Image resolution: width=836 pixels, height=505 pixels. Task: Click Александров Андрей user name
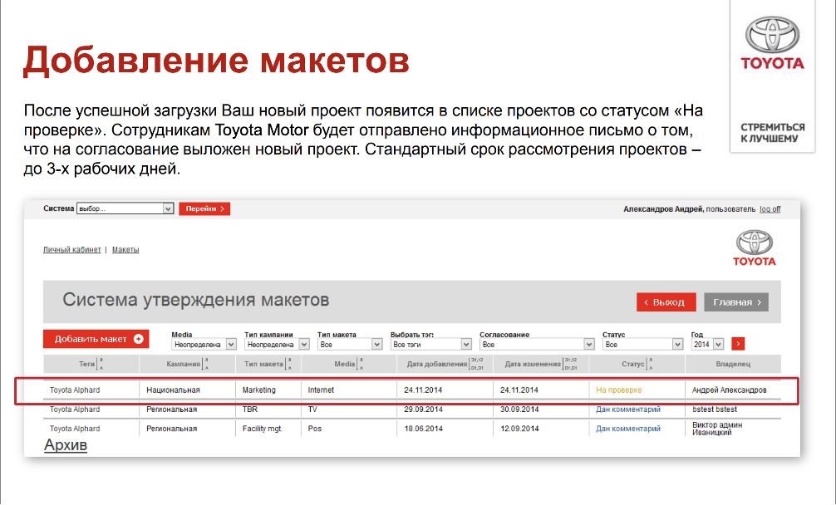(663, 209)
